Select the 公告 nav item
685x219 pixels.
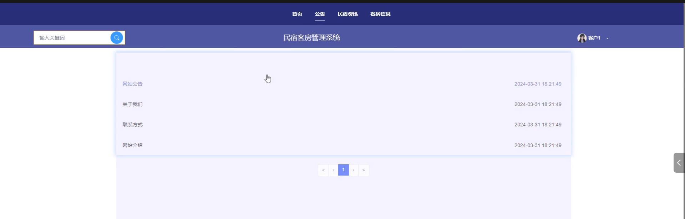pos(320,14)
